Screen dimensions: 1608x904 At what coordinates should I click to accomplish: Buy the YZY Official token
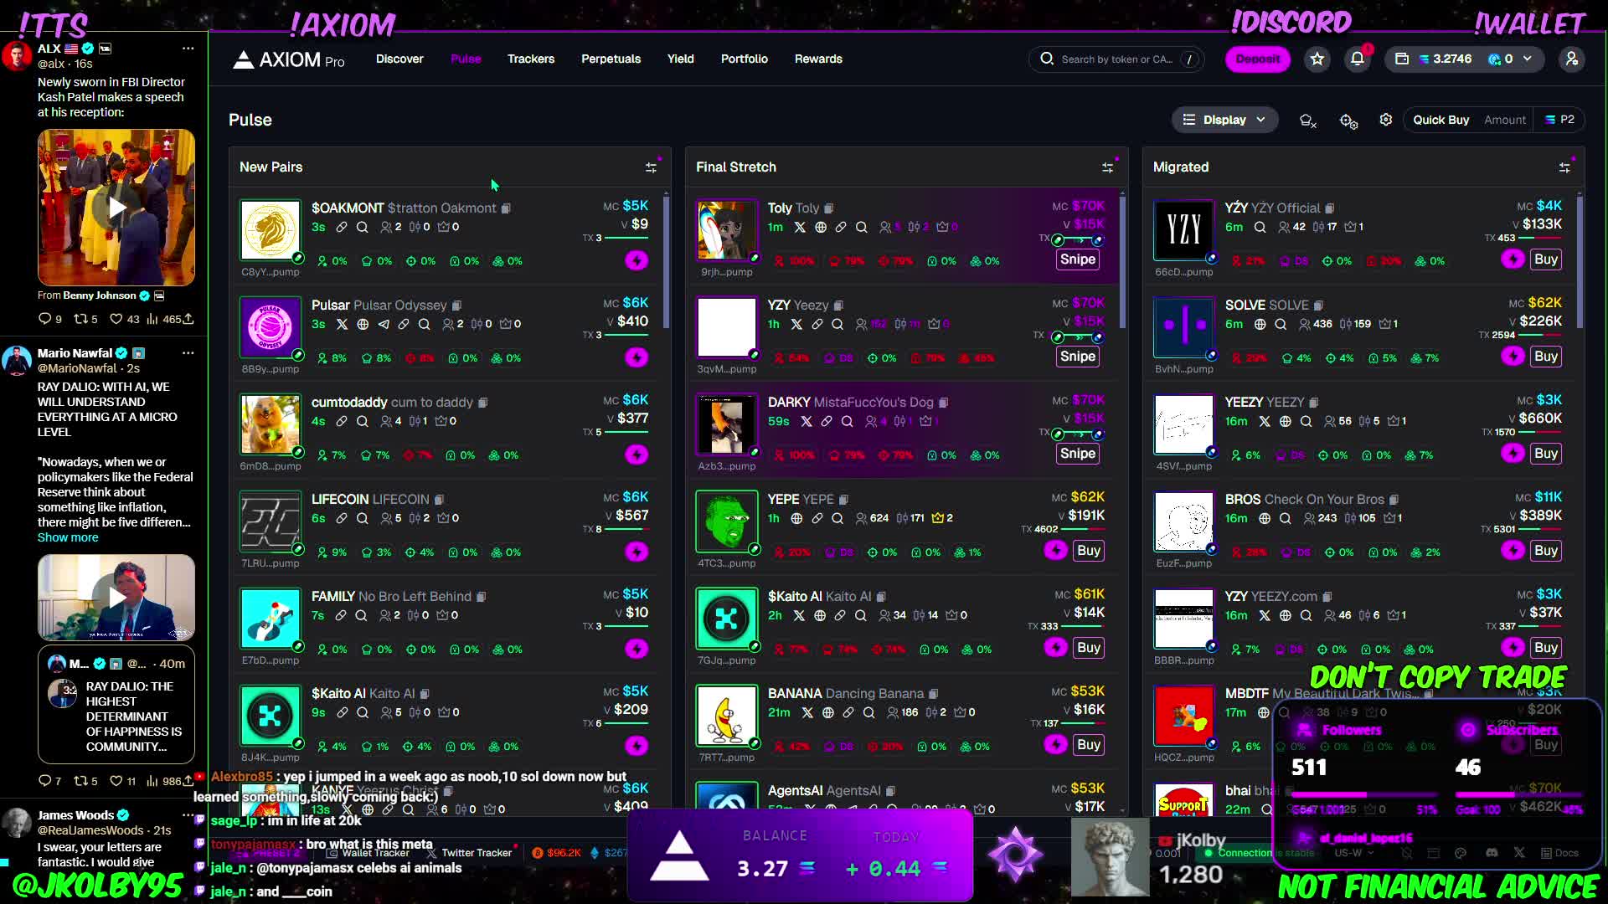pos(1546,259)
